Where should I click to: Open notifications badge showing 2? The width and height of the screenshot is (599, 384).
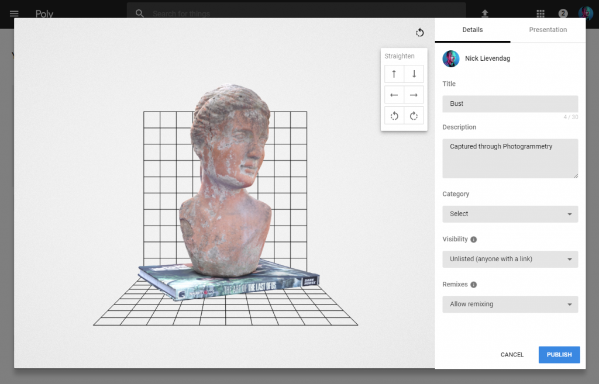[x=563, y=13]
